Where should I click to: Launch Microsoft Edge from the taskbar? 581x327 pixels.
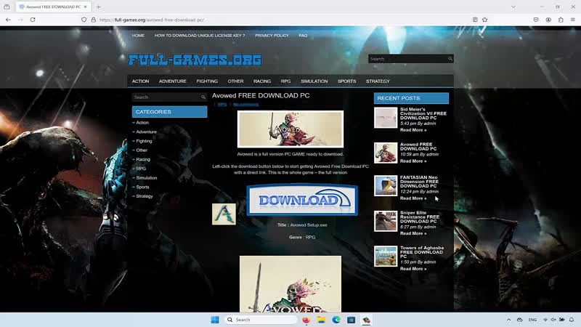pos(336,320)
